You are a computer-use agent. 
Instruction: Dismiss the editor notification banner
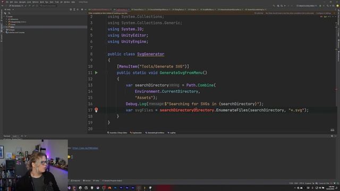click(x=334, y=13)
